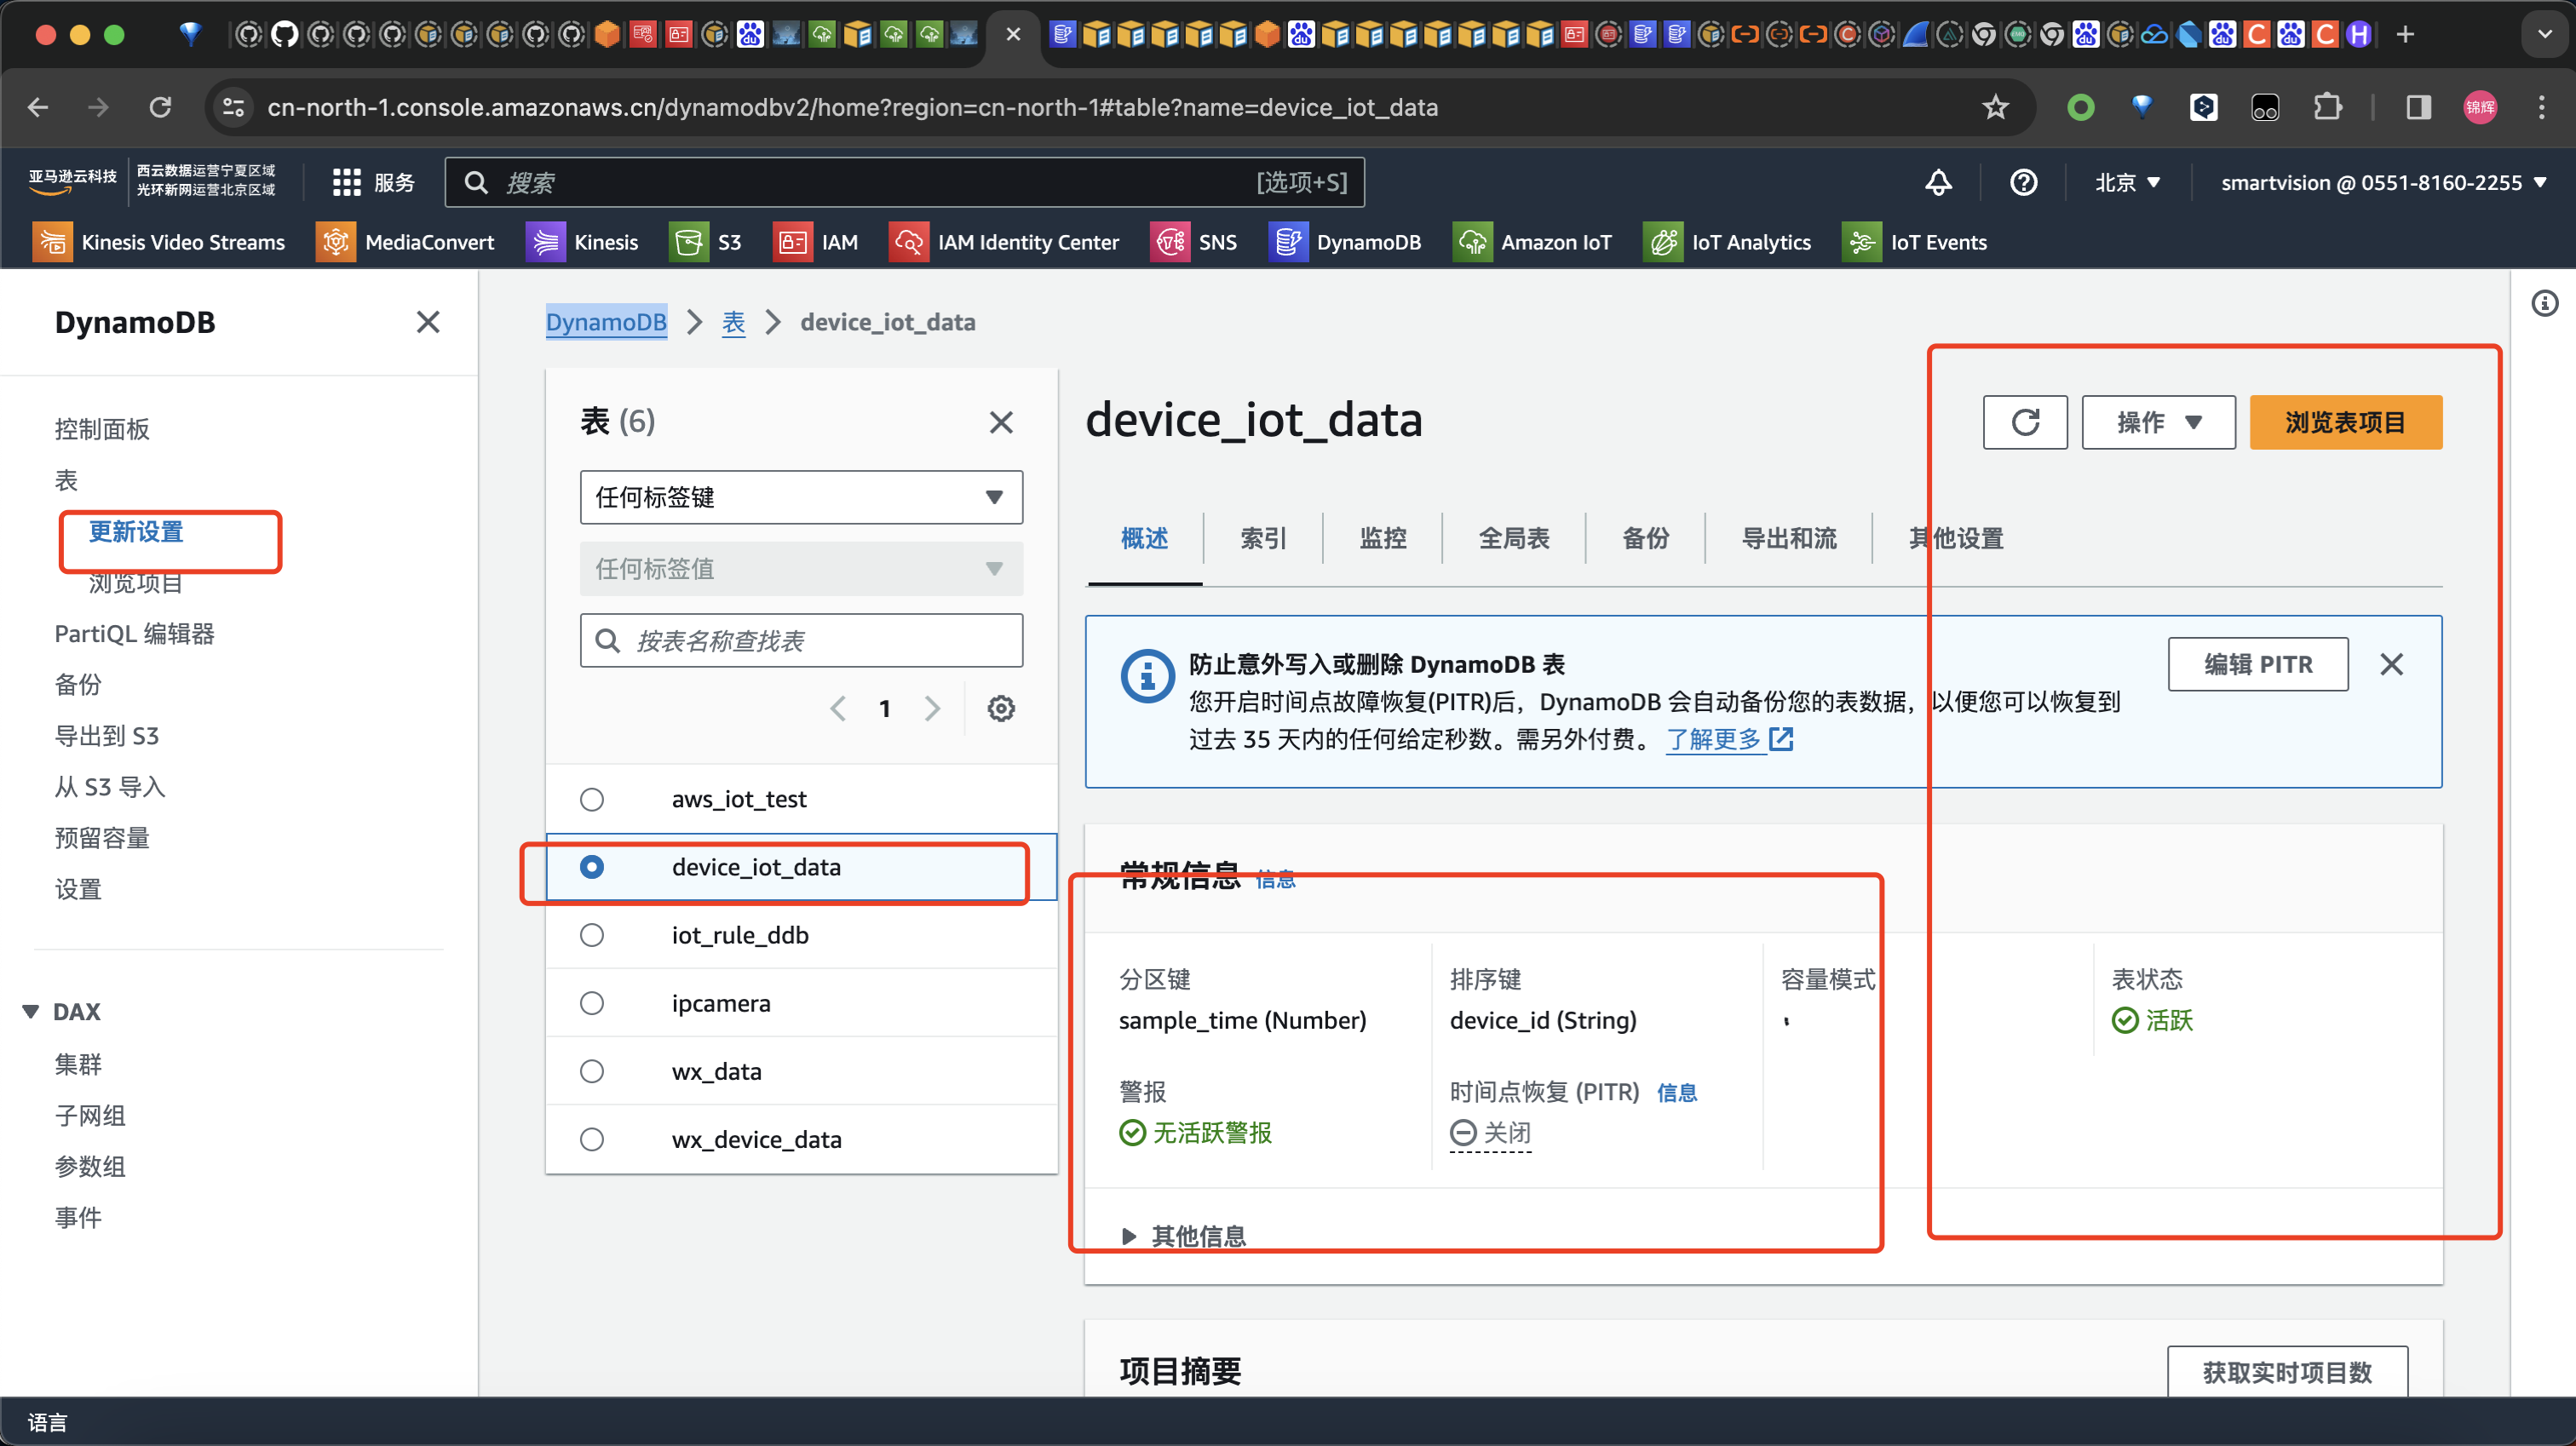Screen dimensions: 2576x1446
Task: Switch to the 索引 tab
Action: tap(1263, 538)
